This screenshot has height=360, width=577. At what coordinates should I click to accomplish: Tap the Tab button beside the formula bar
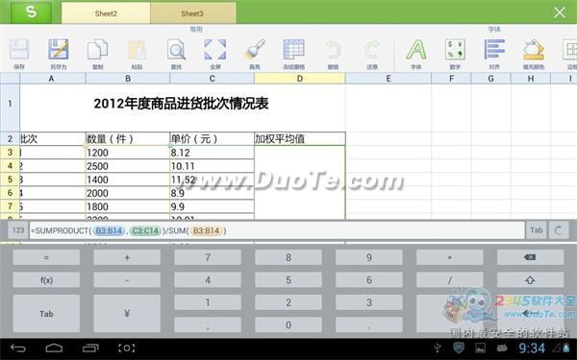pos(537,230)
